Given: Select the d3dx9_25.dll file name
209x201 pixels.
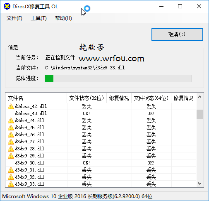Looking at the screenshot, I should (x=30, y=127).
